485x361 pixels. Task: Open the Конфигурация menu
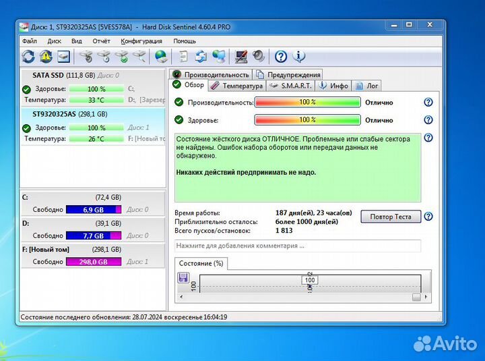coord(140,40)
